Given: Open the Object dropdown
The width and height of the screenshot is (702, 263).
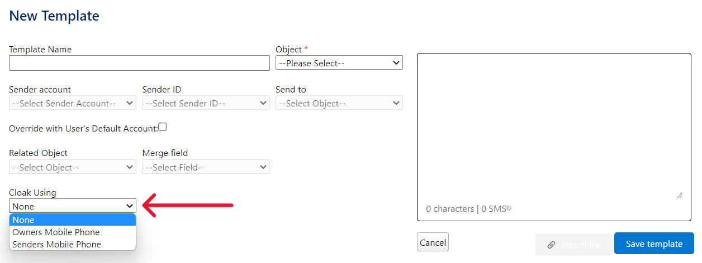Looking at the screenshot, I should click(339, 63).
